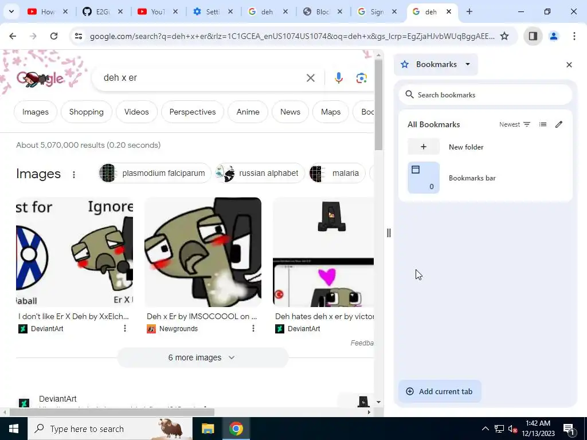Close the GitHub E2G tab
The width and height of the screenshot is (587, 440).
pyautogui.click(x=120, y=12)
